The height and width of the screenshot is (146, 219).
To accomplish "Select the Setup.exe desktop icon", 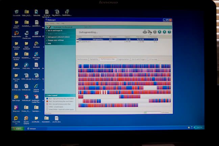I will (x=16, y=109).
